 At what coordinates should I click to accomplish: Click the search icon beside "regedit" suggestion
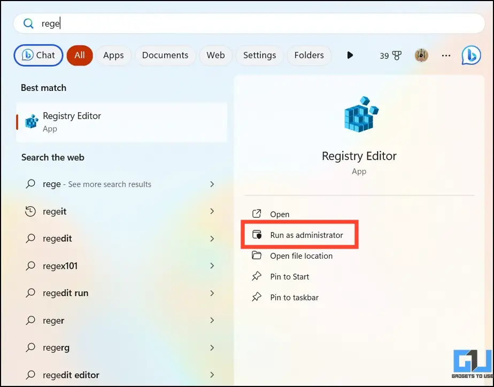point(30,238)
